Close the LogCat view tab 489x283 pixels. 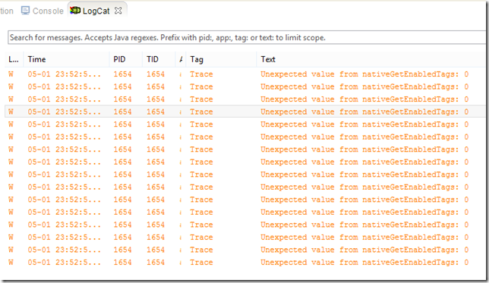(118, 11)
